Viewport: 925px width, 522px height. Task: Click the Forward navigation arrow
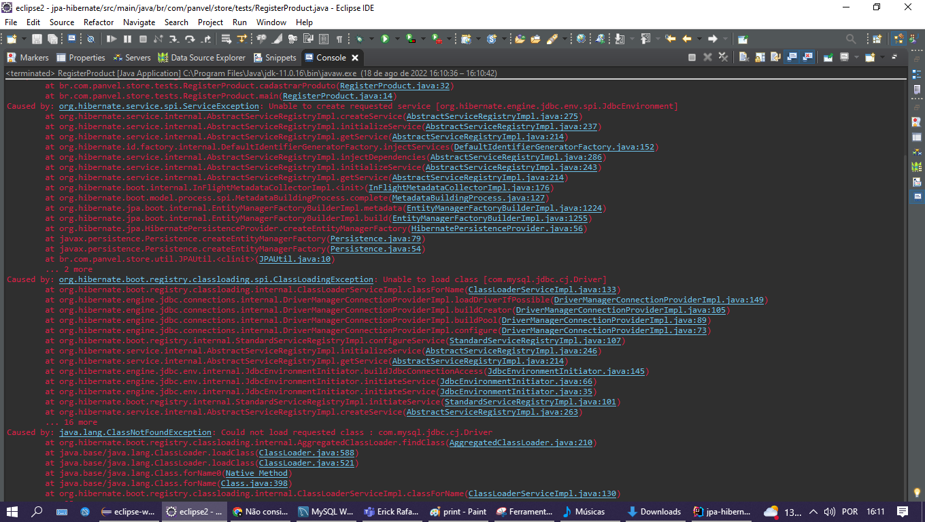click(x=712, y=39)
